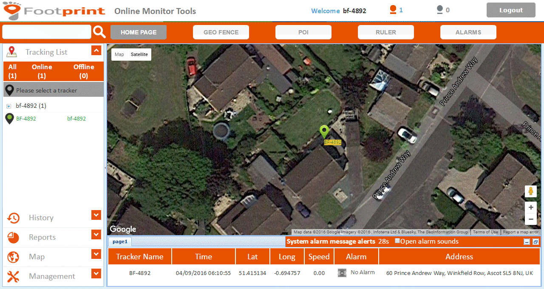
Task: Switch map to Map view
Action: 119,54
